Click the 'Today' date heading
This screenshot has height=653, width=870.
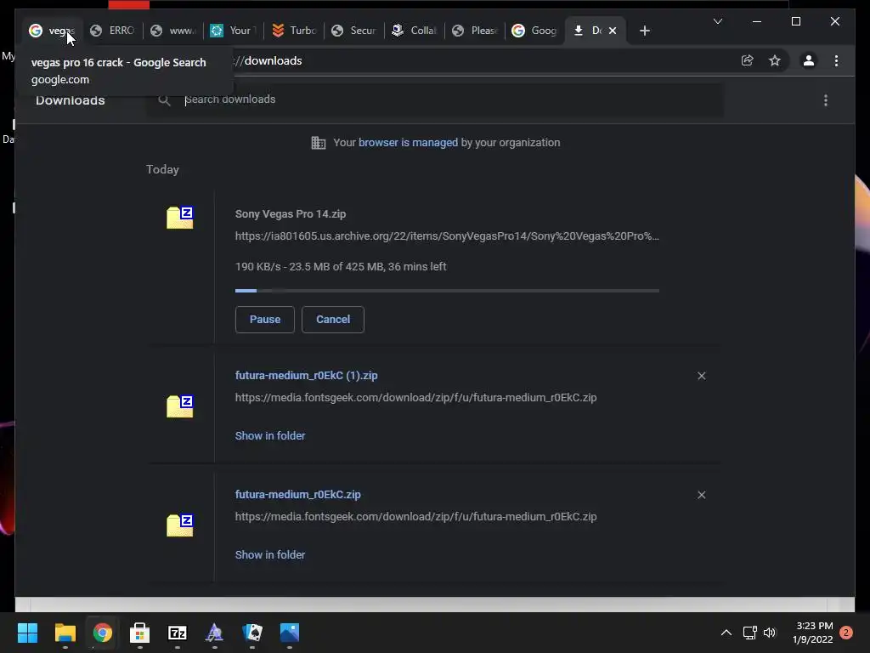162,169
